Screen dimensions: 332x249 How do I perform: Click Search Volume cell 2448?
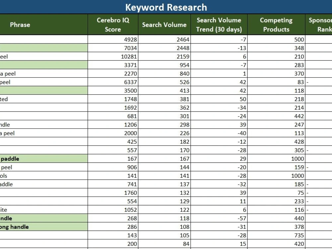pos(164,48)
